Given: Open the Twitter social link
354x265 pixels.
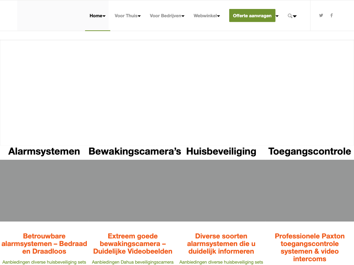Looking at the screenshot, I should (x=321, y=15).
